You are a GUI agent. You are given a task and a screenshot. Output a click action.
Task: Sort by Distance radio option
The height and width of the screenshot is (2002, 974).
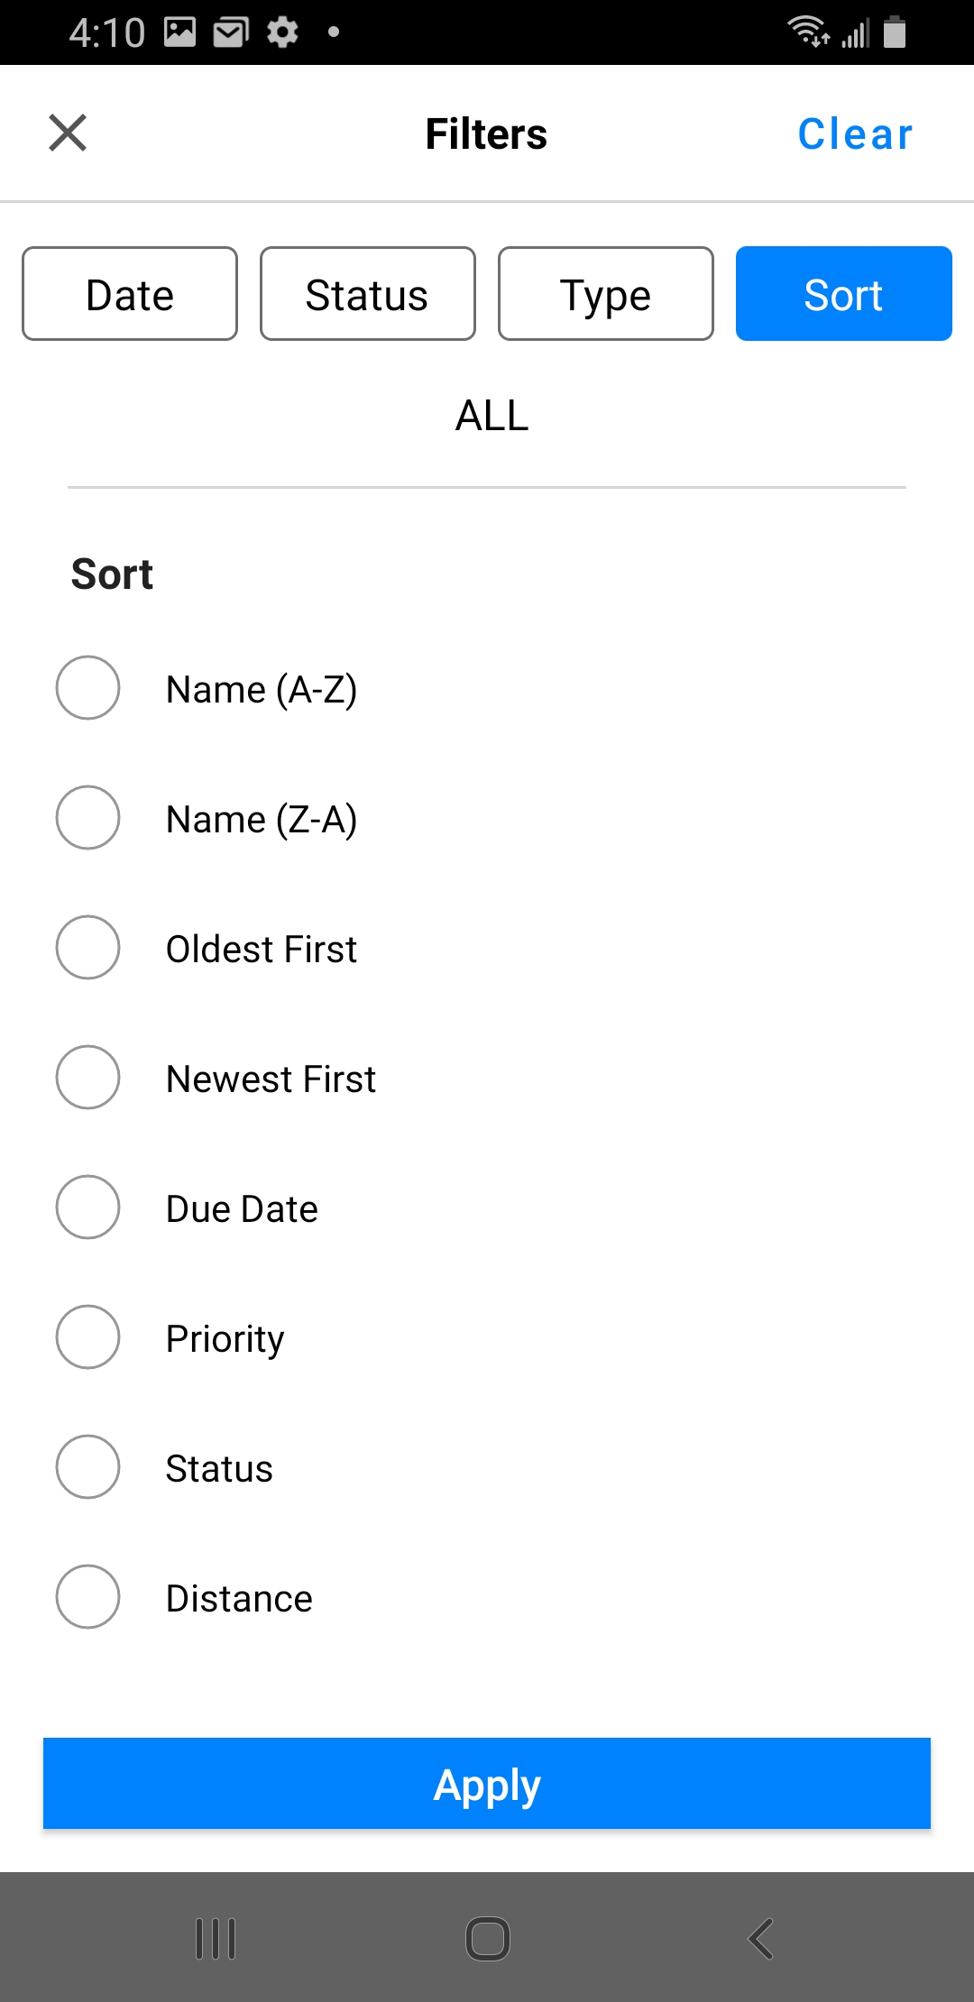88,1597
